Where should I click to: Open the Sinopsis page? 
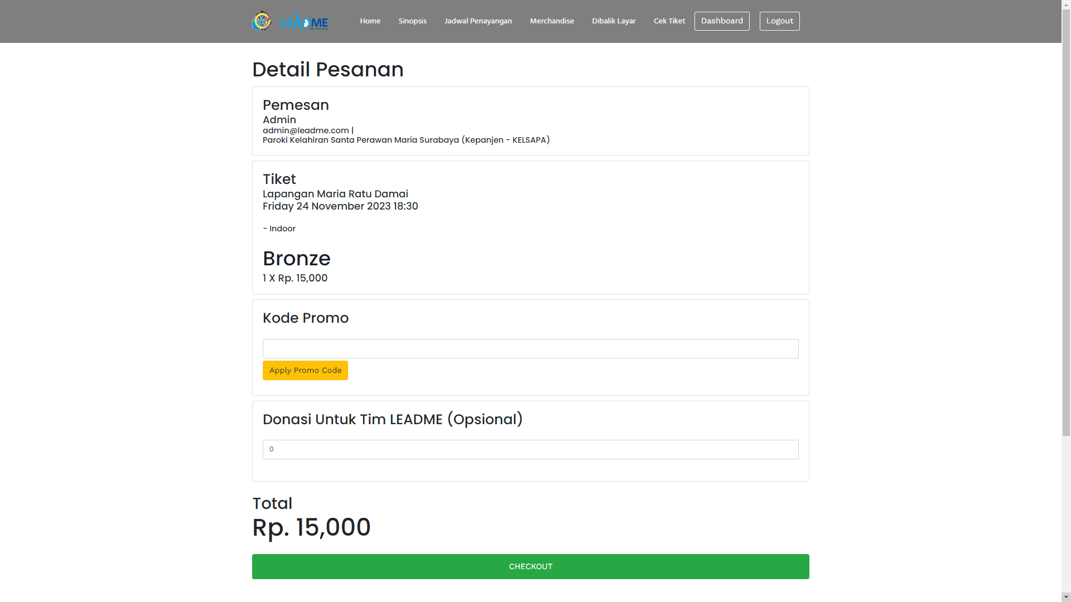[x=412, y=21]
